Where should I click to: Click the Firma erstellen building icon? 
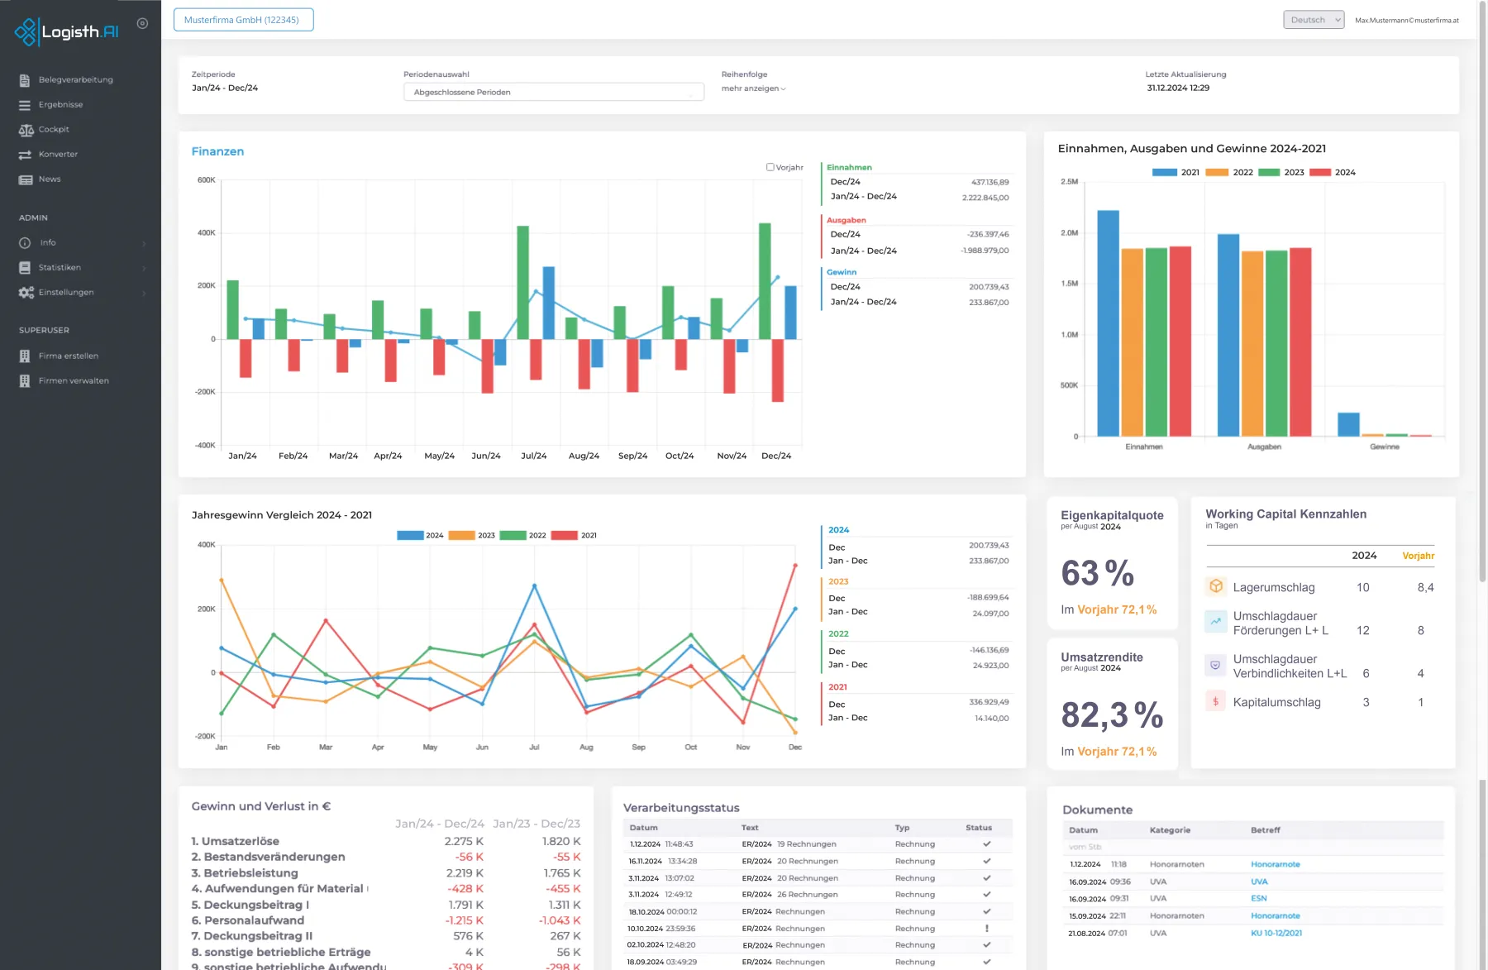(x=25, y=356)
